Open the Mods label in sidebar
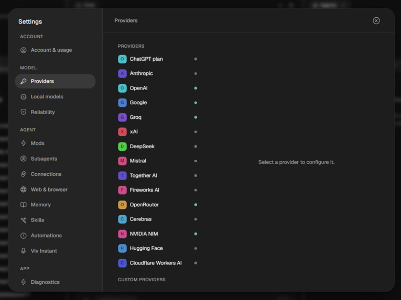 coord(38,143)
